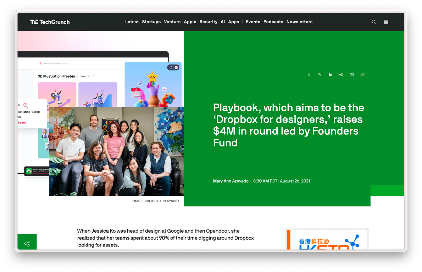
Task: Navigate to the Security section
Action: [208, 22]
